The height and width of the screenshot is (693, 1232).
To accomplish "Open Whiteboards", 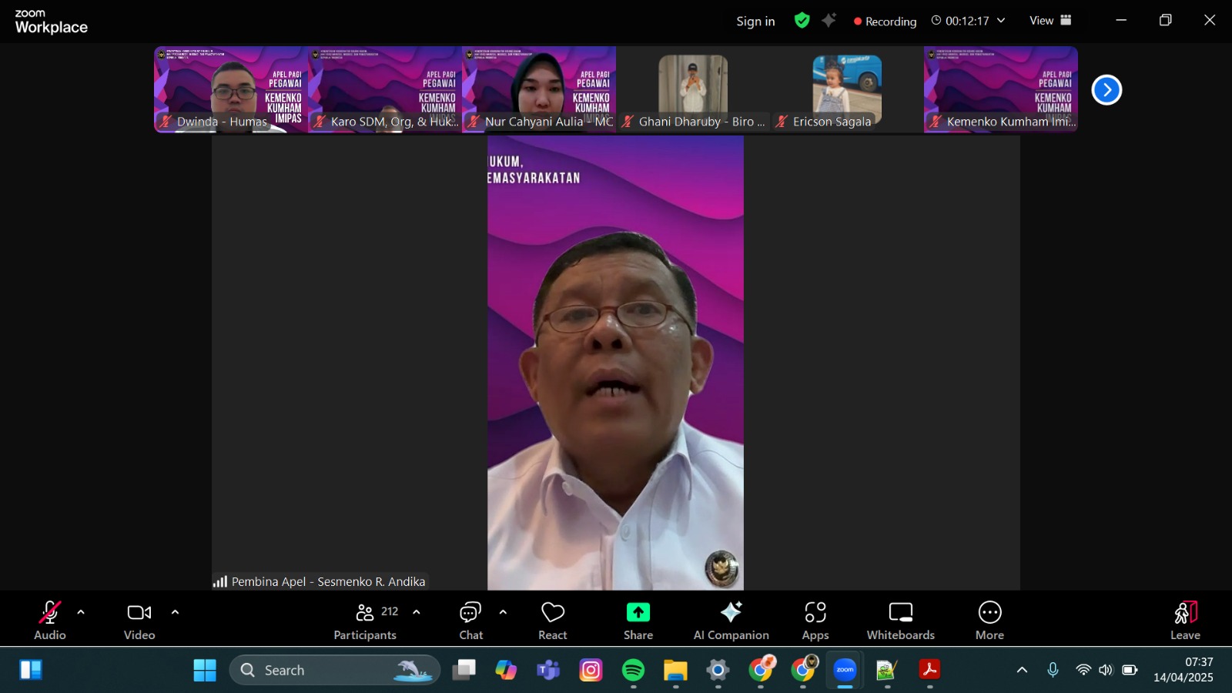I will click(900, 620).
